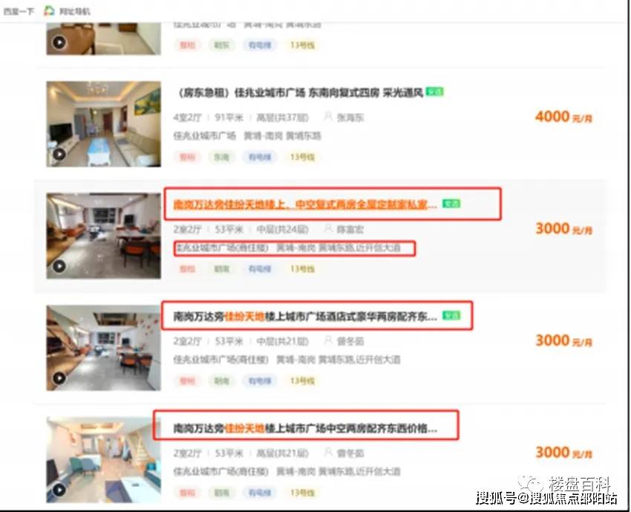
Task: Click the 13号线 tag on the 4000元 listing
Action: coord(302,157)
